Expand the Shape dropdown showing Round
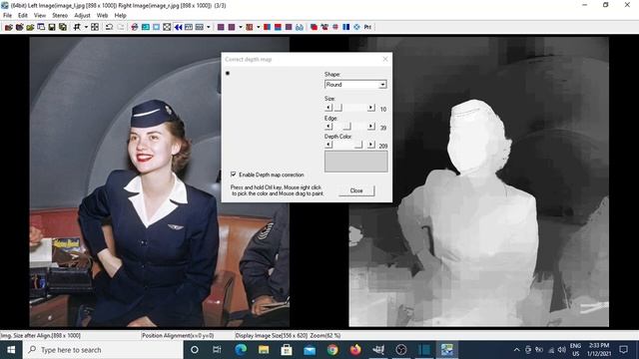 pyautogui.click(x=382, y=85)
